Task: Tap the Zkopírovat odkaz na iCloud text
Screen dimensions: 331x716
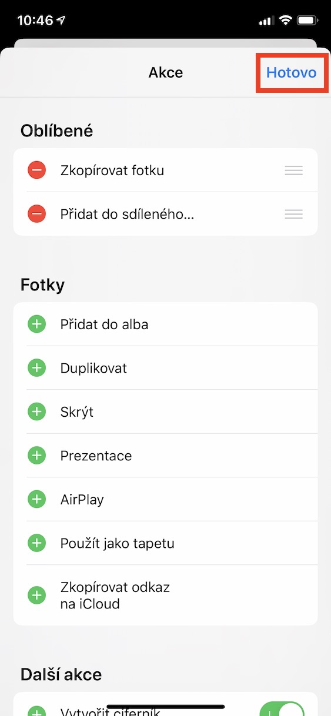Action: point(115,595)
